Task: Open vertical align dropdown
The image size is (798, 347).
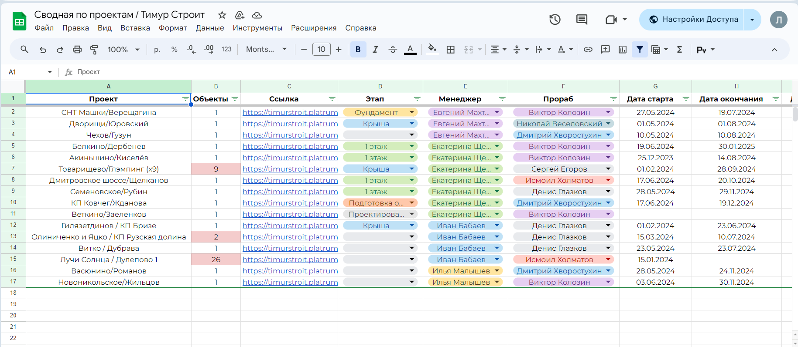Action: pyautogui.click(x=521, y=50)
